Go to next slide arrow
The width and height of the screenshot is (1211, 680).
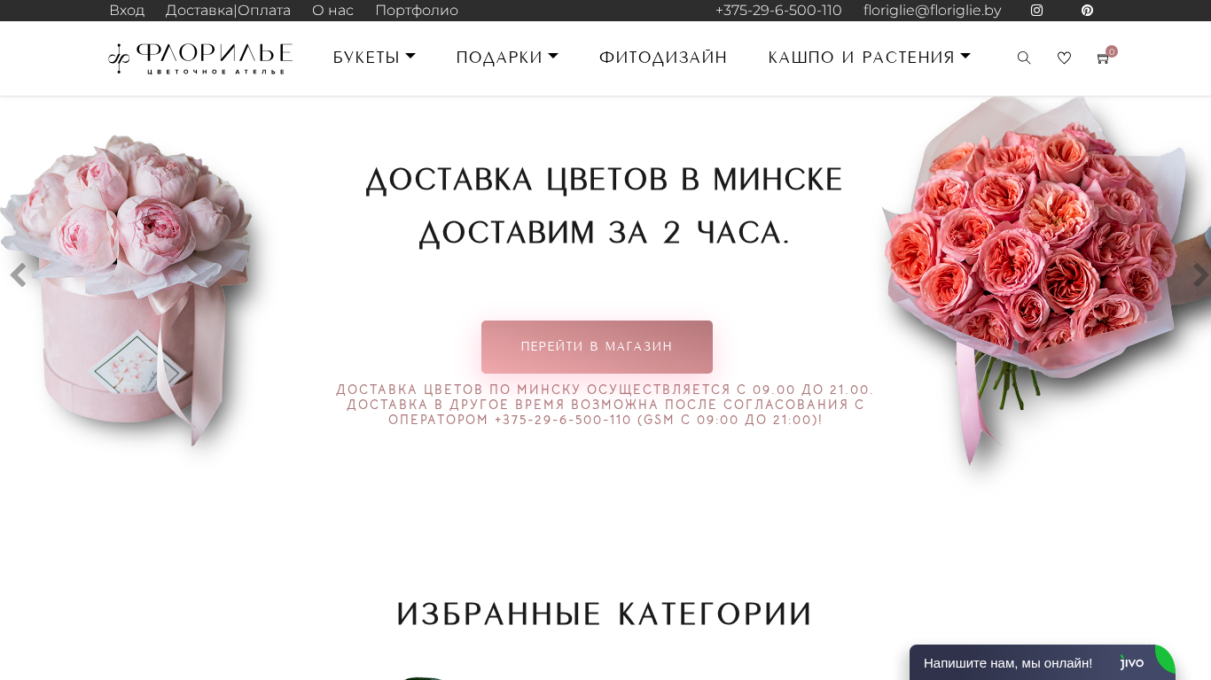[1200, 275]
